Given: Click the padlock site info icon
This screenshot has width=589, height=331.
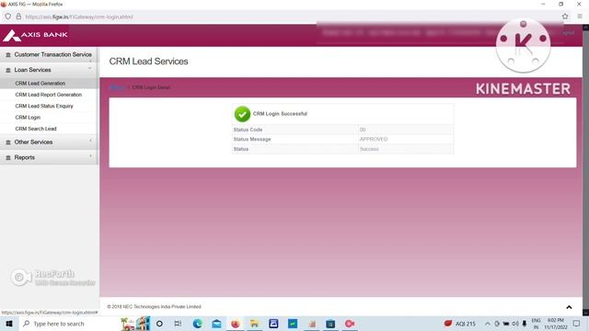Looking at the screenshot, I should coord(18,17).
